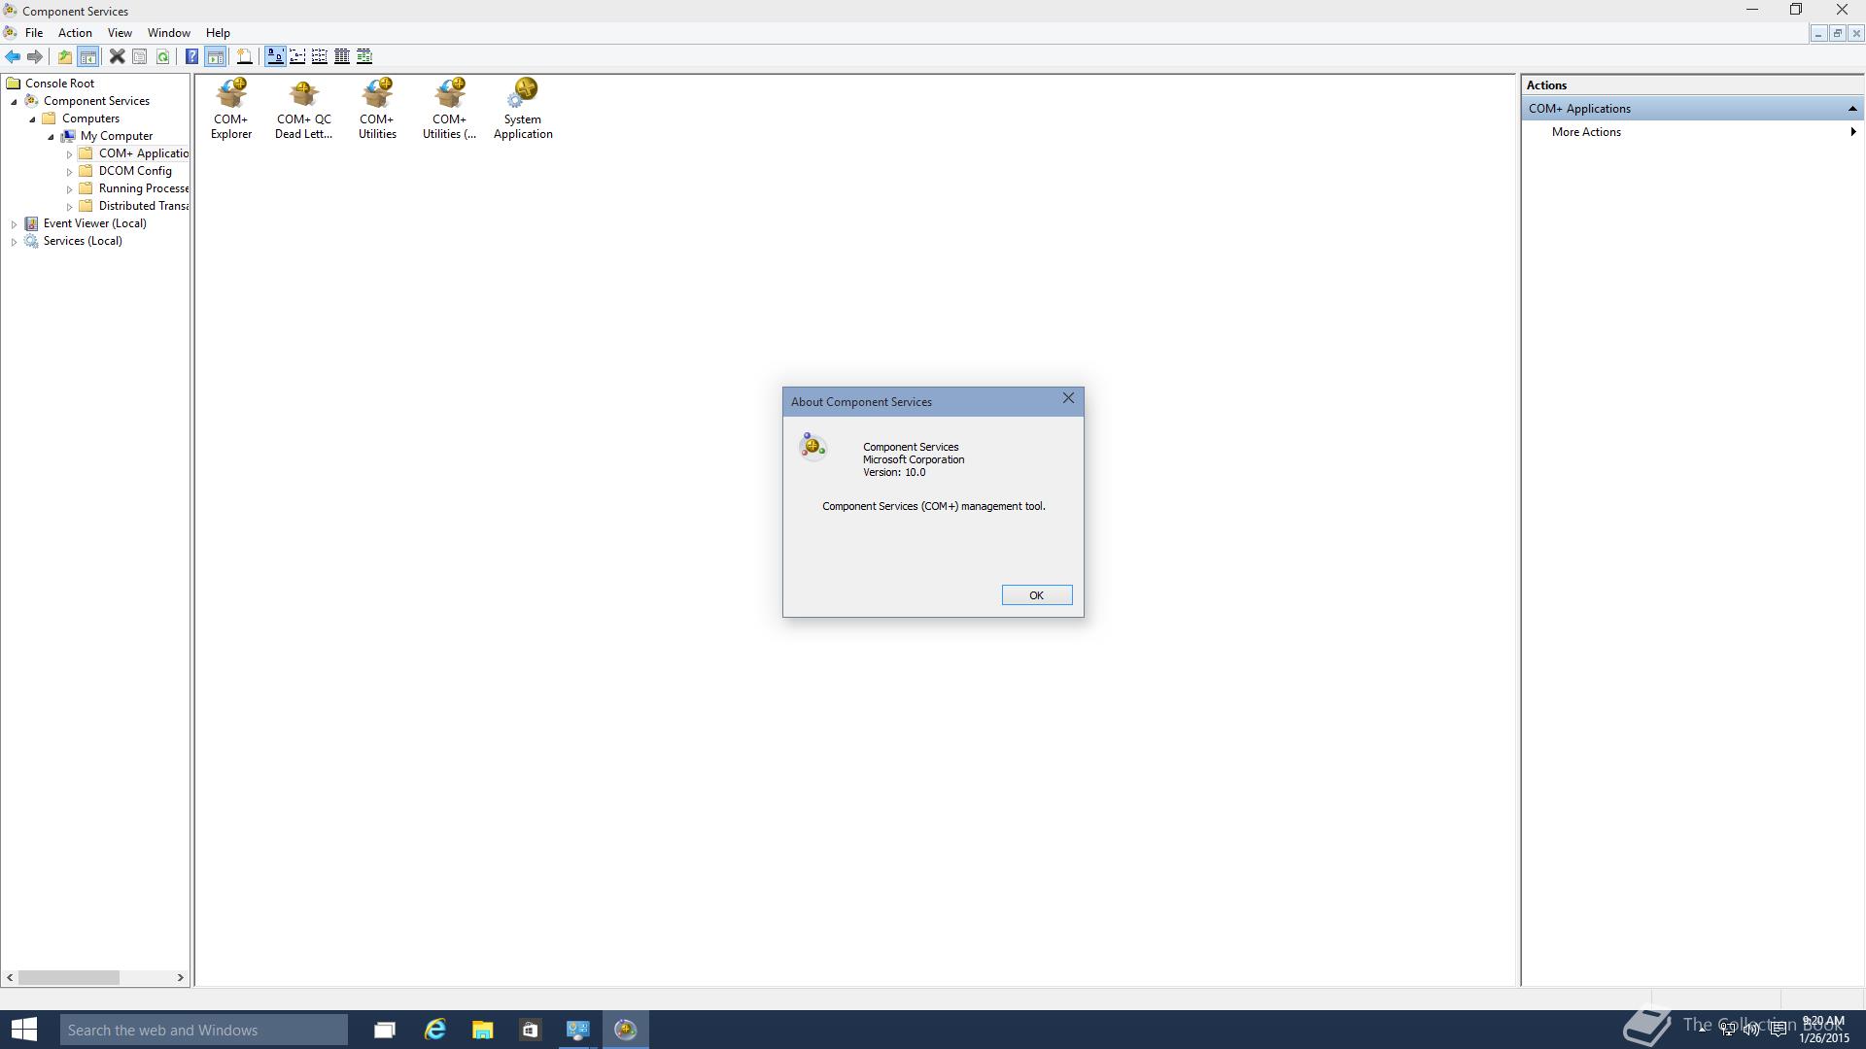Click the Search the web and Windows box
The image size is (1866, 1049).
tap(203, 1030)
